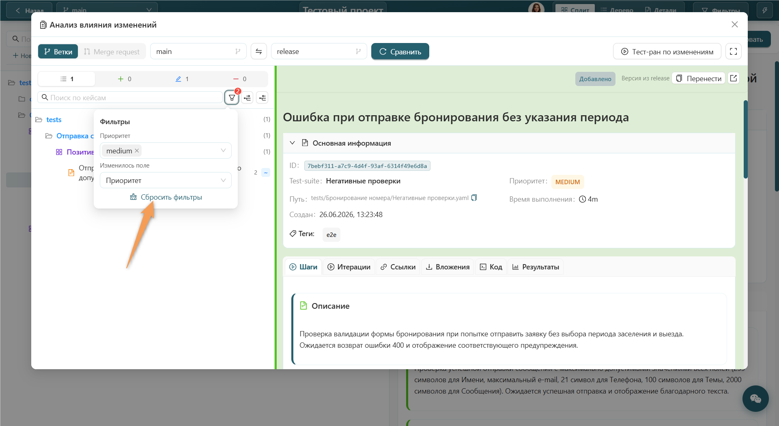The height and width of the screenshot is (426, 779).
Task: Focus the Поиск по кейсам search field
Action: [x=130, y=98]
